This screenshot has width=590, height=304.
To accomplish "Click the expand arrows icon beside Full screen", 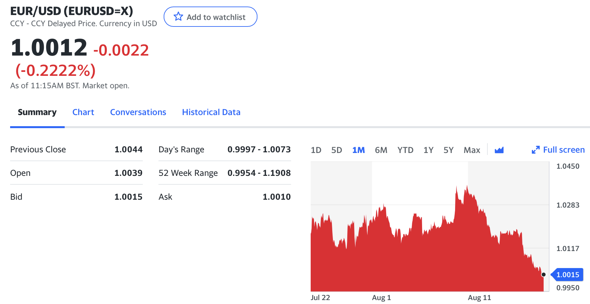I will click(x=536, y=150).
